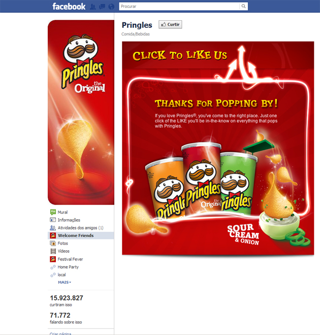
Task: Open the messages icon in the top bar
Action: pyautogui.click(x=102, y=7)
